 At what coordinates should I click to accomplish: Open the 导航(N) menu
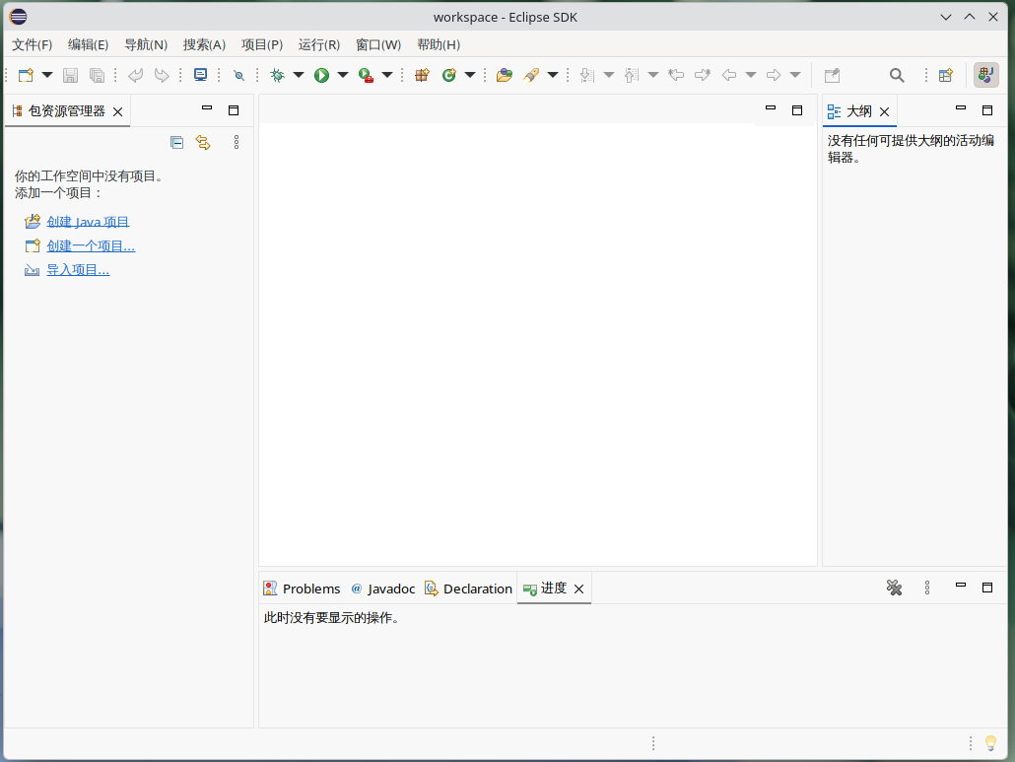(146, 44)
